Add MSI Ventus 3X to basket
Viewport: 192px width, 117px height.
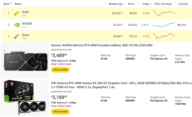tap(60, 112)
